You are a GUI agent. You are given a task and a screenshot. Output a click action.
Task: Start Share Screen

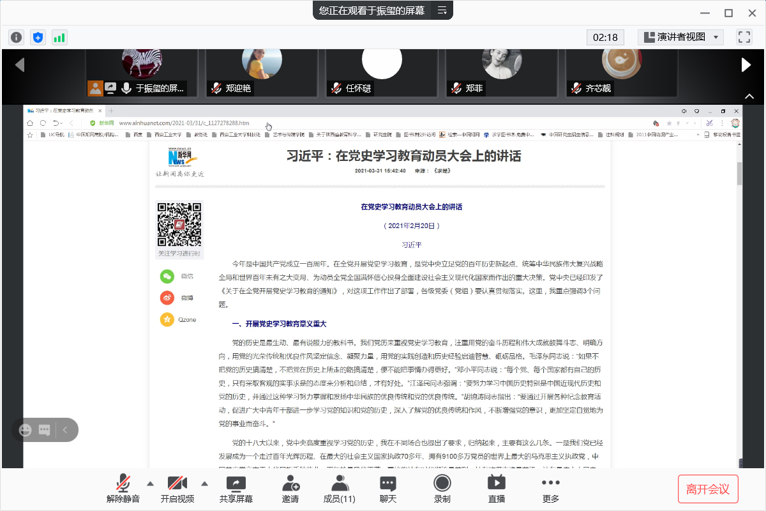236,489
